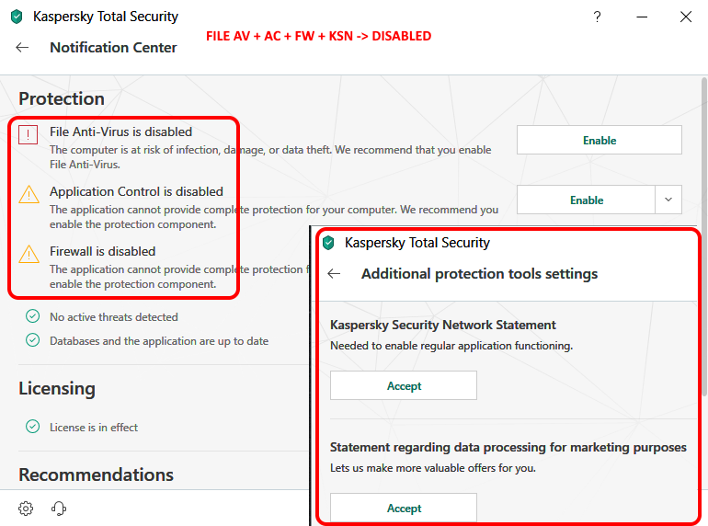Click the Firewall warning triangle icon
The image size is (708, 526).
pos(29,254)
